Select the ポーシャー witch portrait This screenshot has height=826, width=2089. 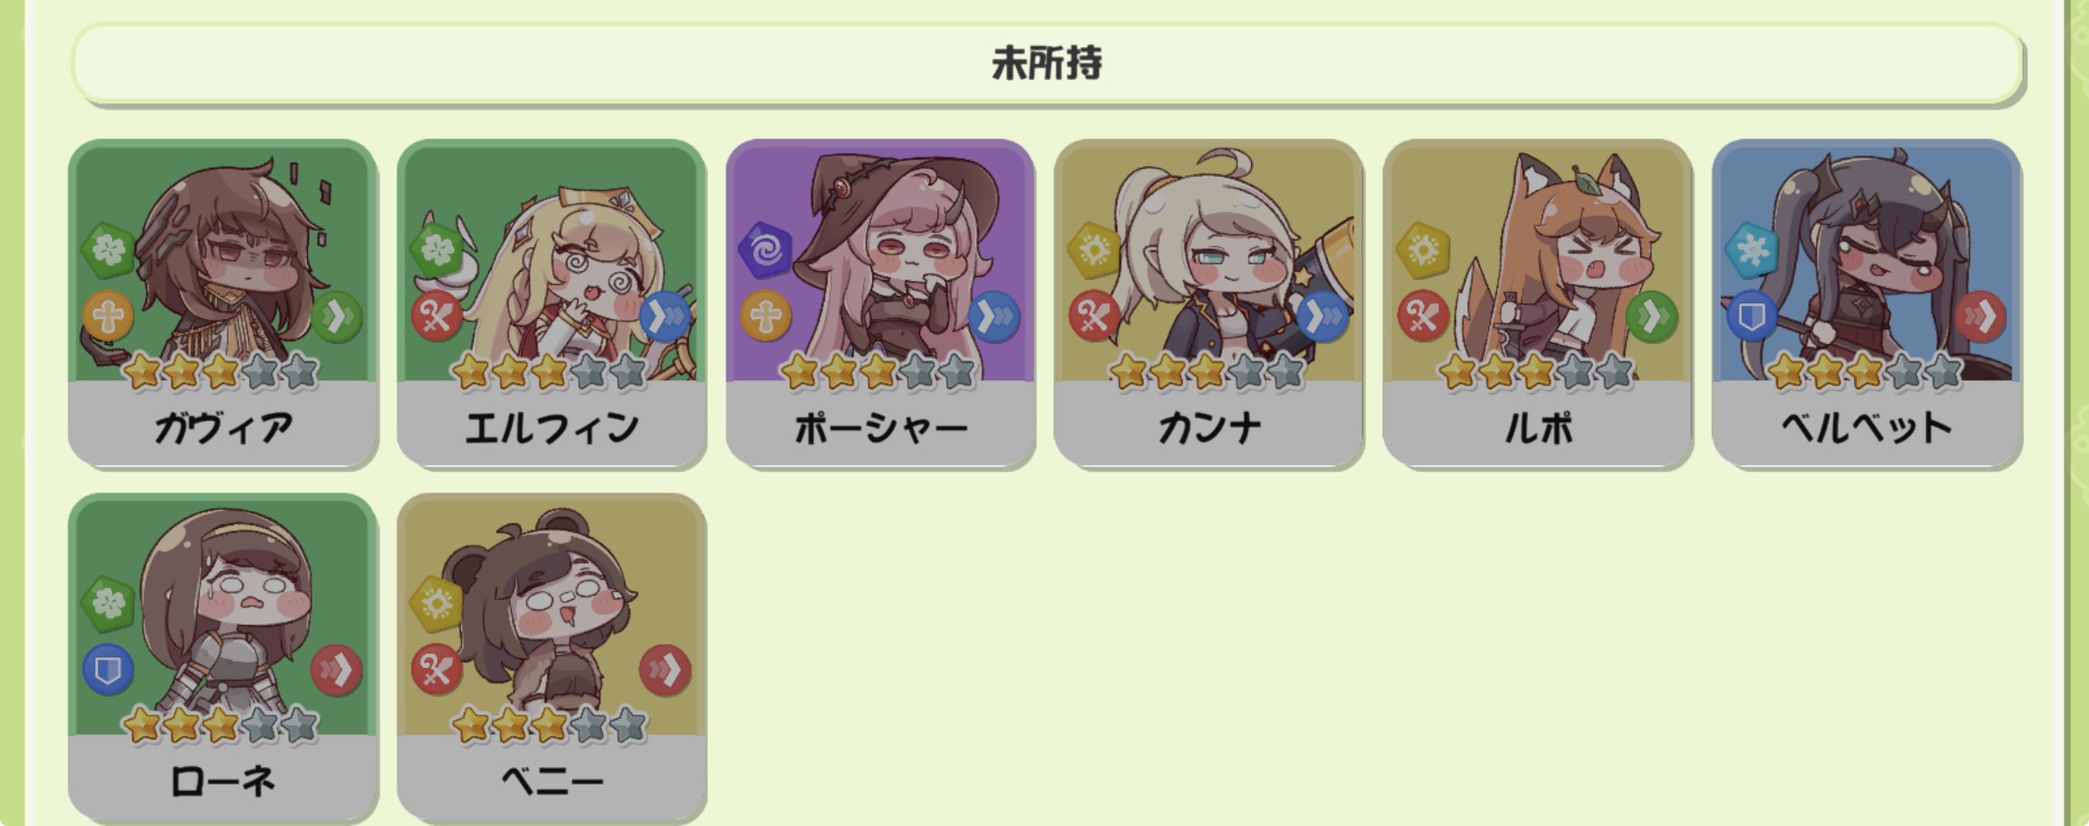point(880,263)
